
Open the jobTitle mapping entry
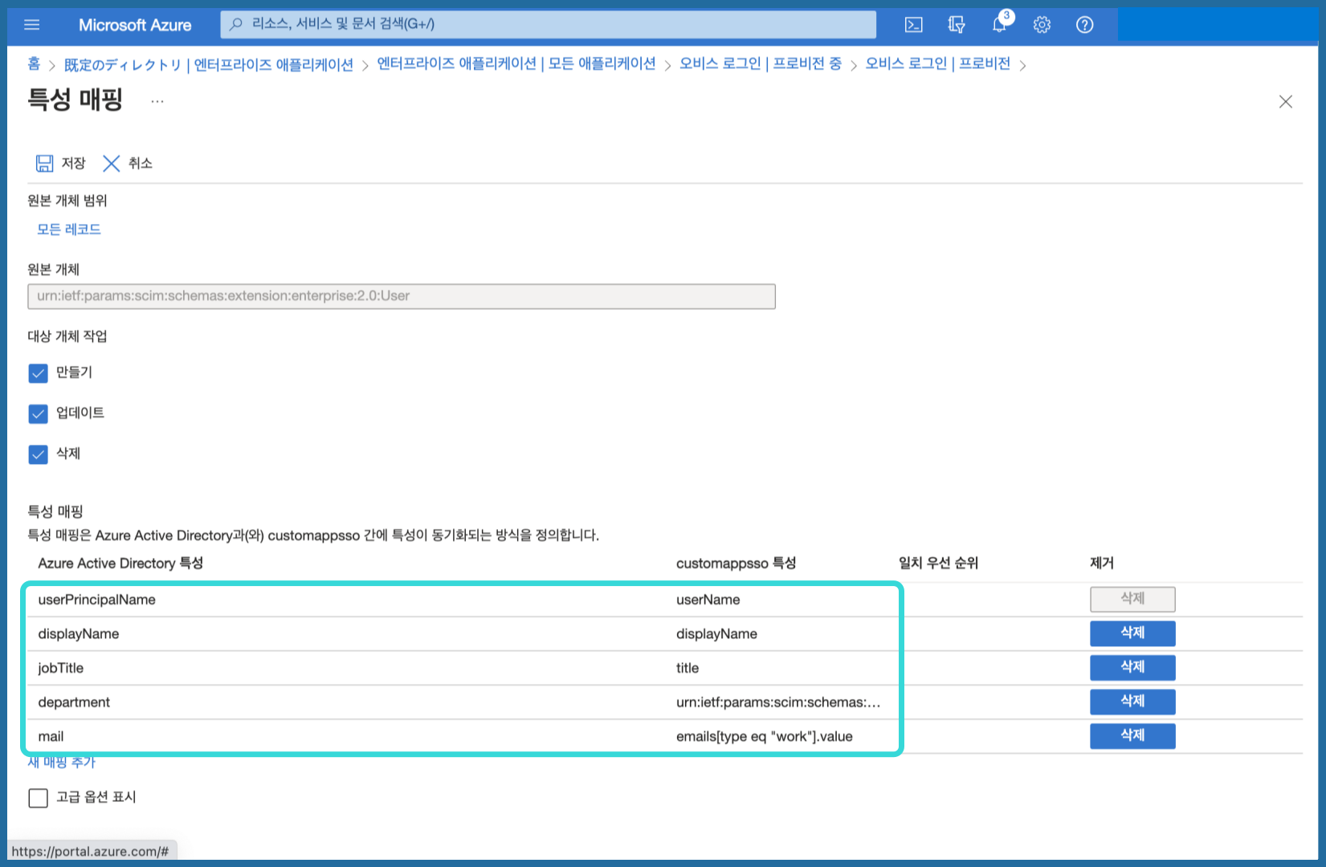point(61,668)
